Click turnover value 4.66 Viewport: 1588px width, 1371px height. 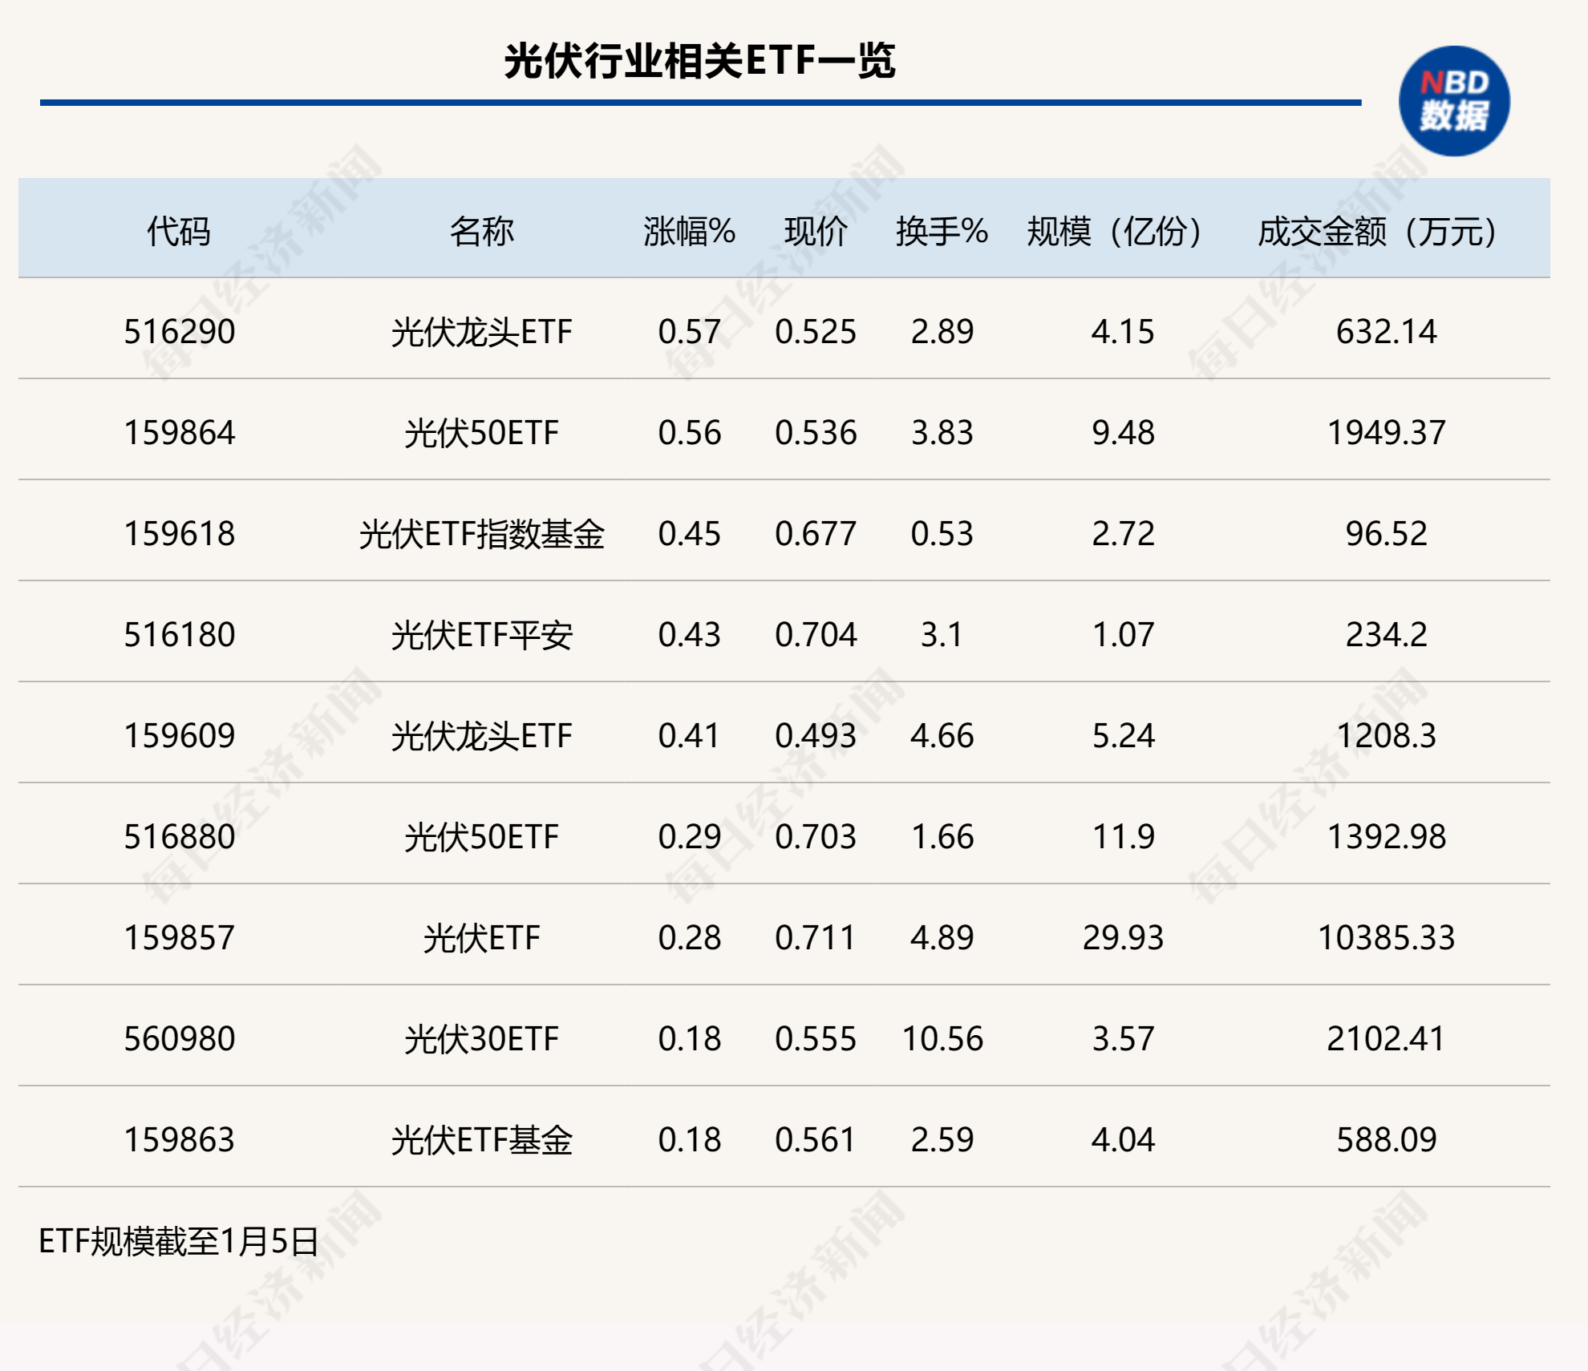click(x=942, y=736)
